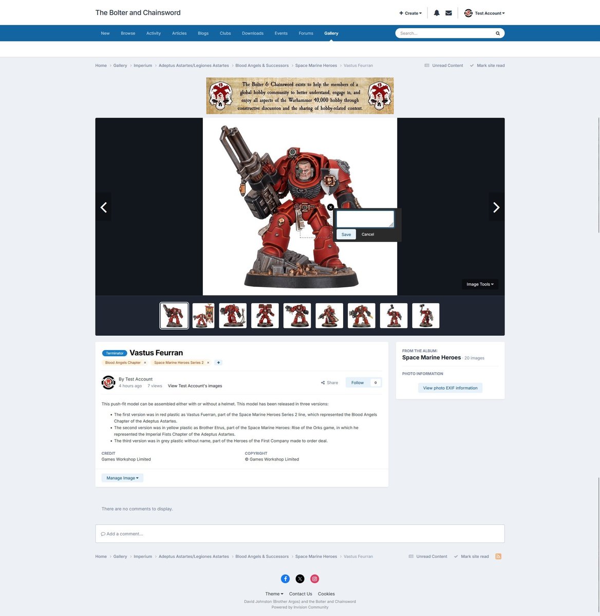Click Mark site read at the top
Image resolution: width=600 pixels, height=616 pixels.
[487, 66]
